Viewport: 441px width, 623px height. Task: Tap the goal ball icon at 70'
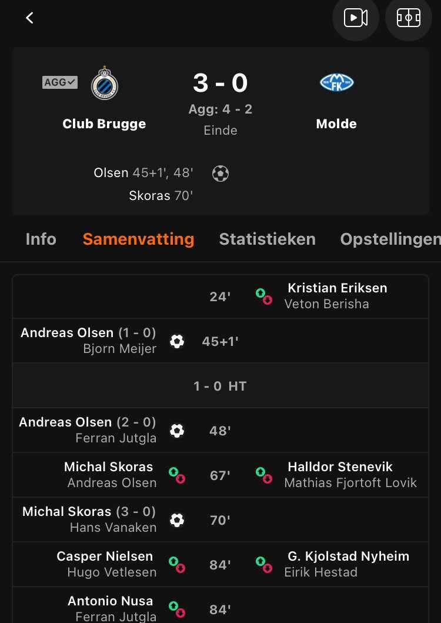[177, 520]
